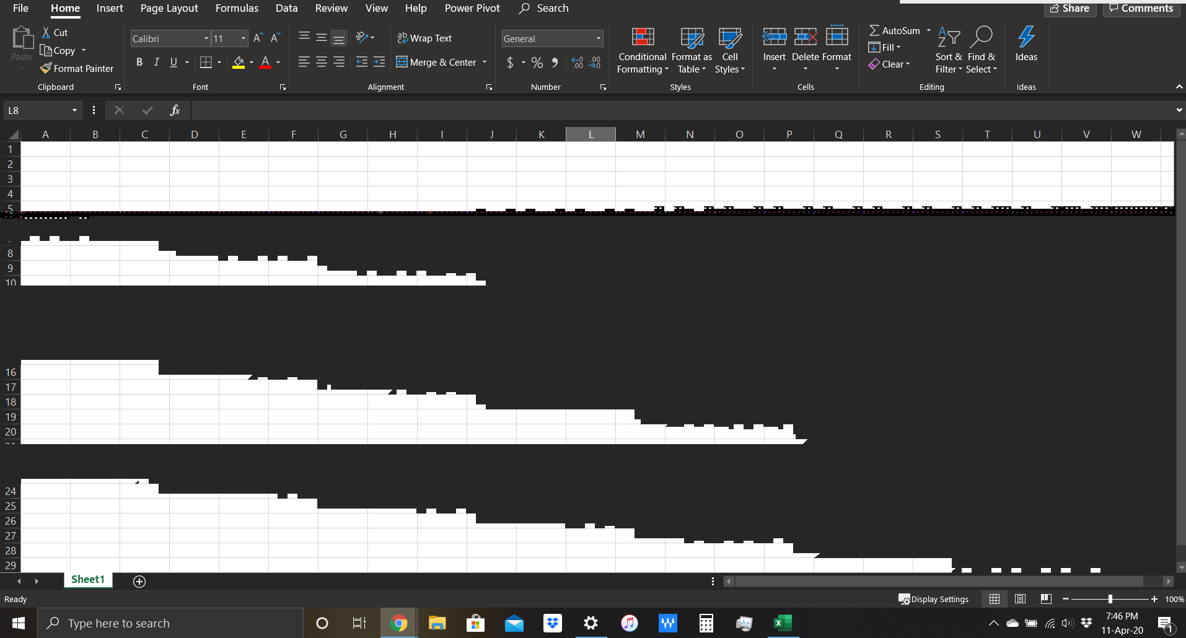Viewport: 1186px width, 638px height.
Task: Expand the Merge & Center dropdown arrow
Action: pyautogui.click(x=485, y=62)
